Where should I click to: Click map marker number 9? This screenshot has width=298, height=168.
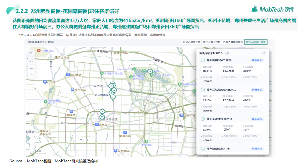102,111
